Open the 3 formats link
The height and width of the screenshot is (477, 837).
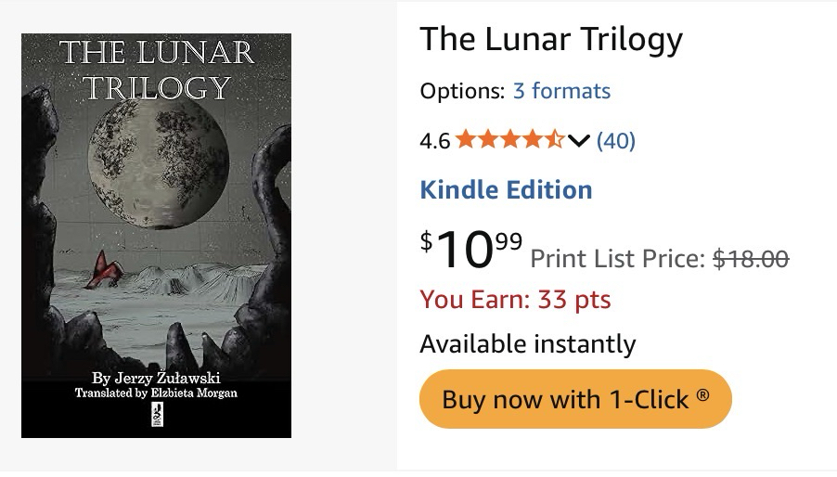coord(561,91)
